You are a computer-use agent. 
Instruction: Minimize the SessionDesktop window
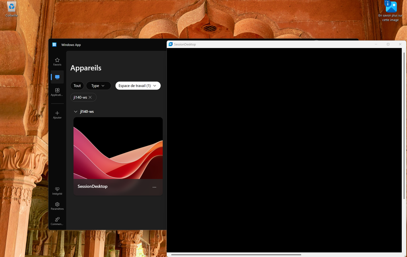click(376, 44)
